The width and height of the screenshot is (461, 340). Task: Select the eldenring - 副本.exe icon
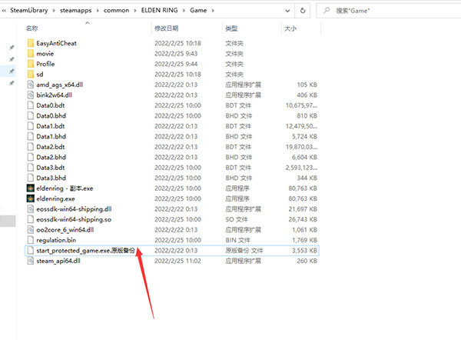[x=30, y=188]
